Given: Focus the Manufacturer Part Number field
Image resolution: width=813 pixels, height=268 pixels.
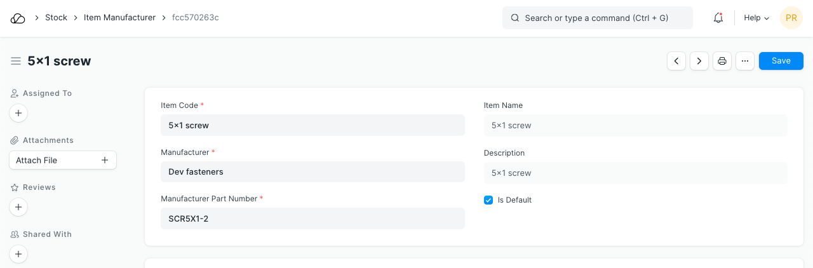Looking at the screenshot, I should pos(312,218).
